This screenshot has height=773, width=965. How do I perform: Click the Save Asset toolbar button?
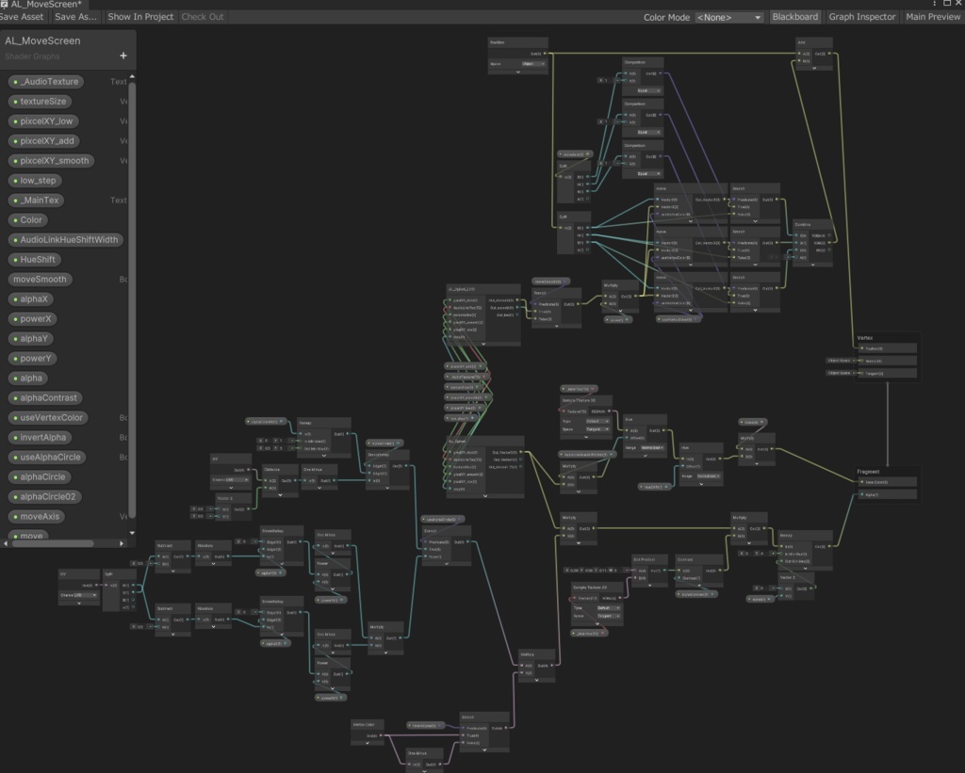(x=23, y=17)
